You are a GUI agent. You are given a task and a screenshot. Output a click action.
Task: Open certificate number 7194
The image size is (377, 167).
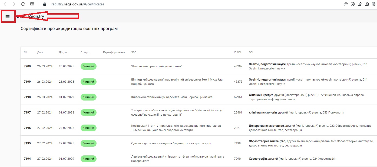click(27, 159)
